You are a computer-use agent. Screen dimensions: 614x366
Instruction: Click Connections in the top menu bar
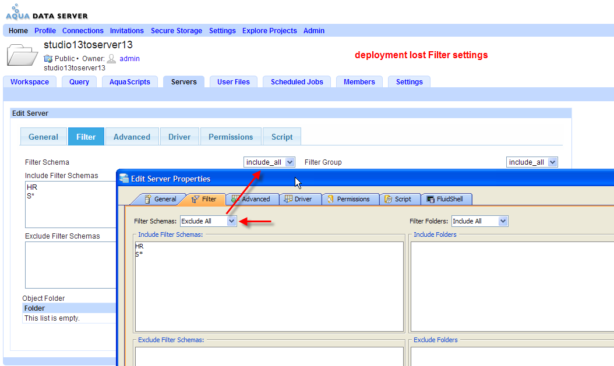pos(83,31)
